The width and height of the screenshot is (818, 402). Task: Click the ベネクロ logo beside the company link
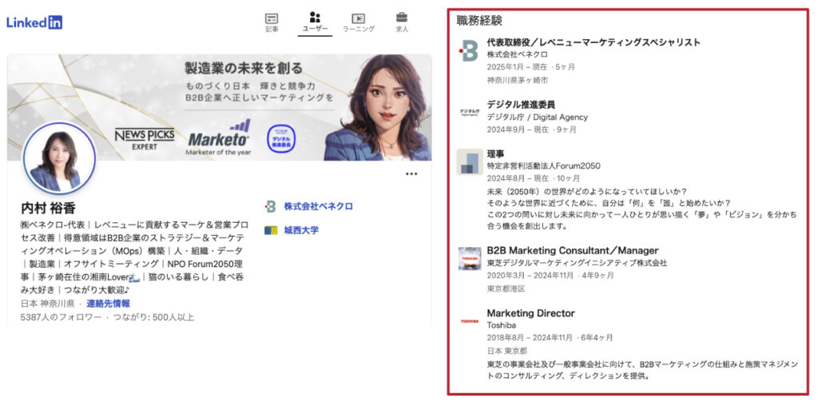coord(270,206)
